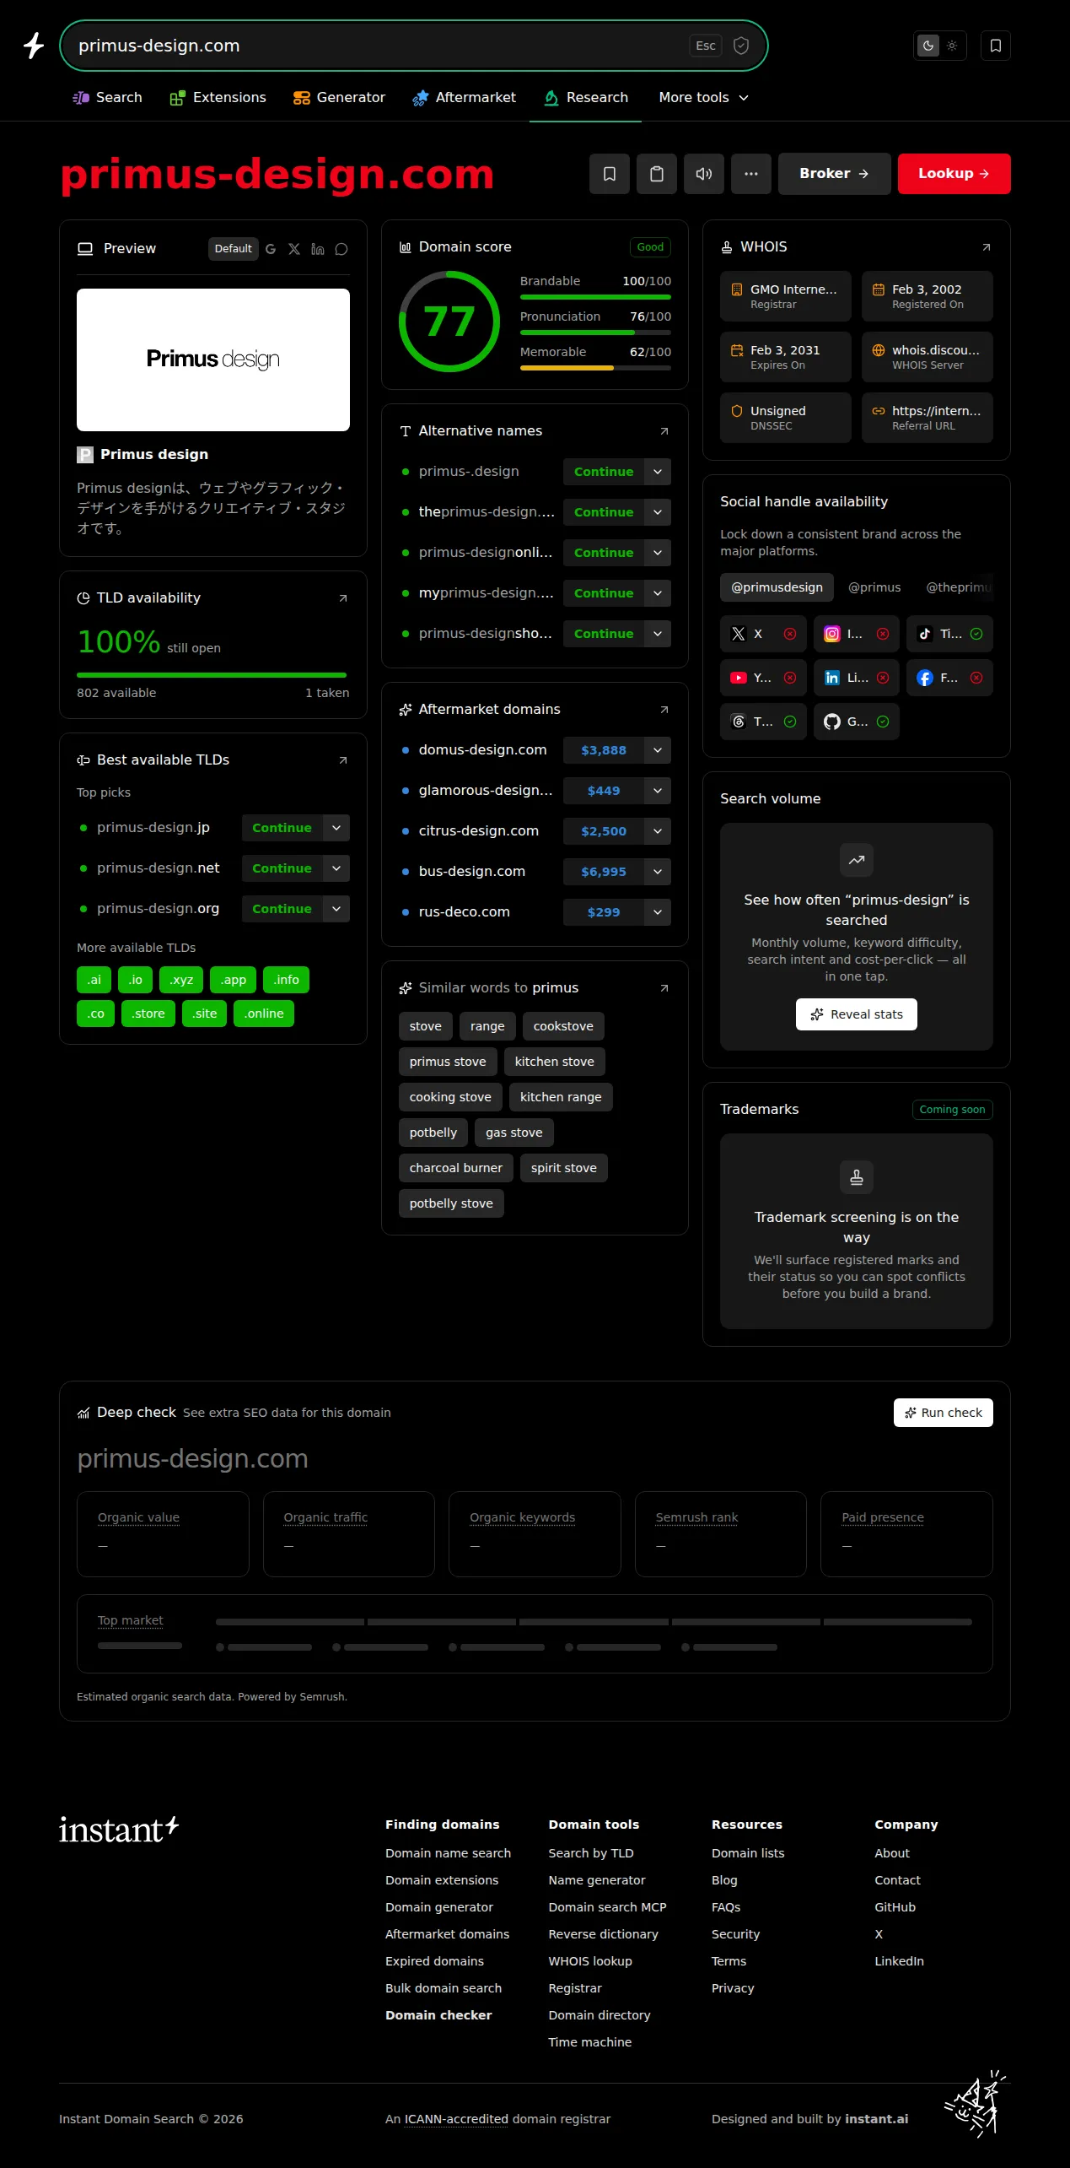The width and height of the screenshot is (1070, 2168).
Task: Open WHOIS panel expand arrow
Action: (x=987, y=247)
